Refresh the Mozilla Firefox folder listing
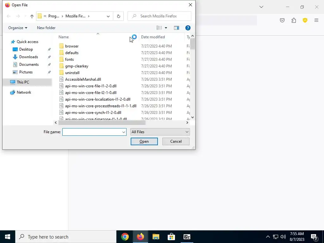Image resolution: width=324 pixels, height=243 pixels. [x=118, y=16]
